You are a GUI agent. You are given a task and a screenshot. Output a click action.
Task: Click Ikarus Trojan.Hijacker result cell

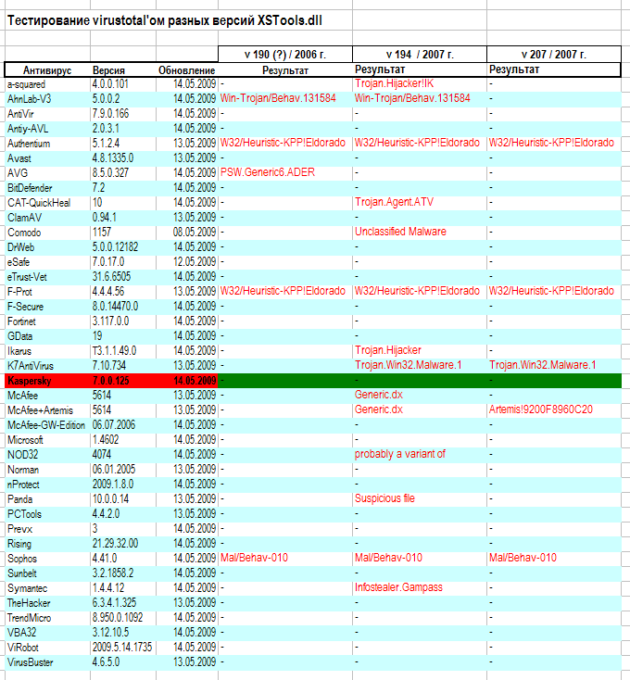tap(420, 350)
